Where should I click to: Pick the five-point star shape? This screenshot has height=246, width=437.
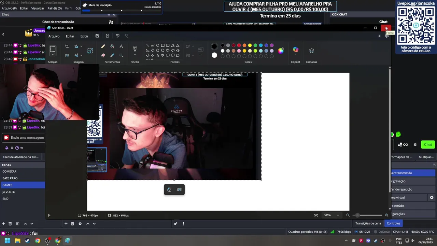point(158,55)
